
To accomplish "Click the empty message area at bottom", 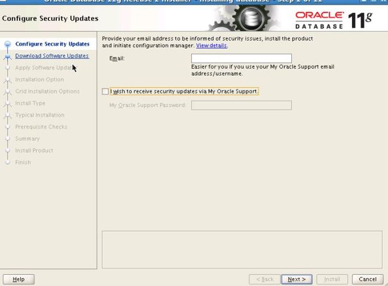I will (242, 250).
